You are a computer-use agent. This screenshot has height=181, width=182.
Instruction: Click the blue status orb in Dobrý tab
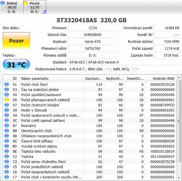tap(3, 3)
